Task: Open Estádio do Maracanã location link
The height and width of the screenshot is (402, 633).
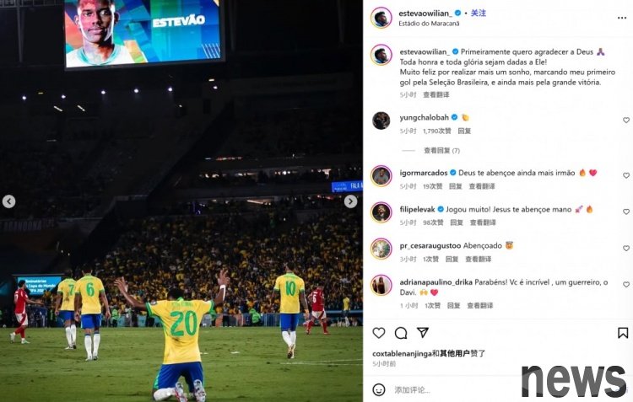Action: coord(429,24)
